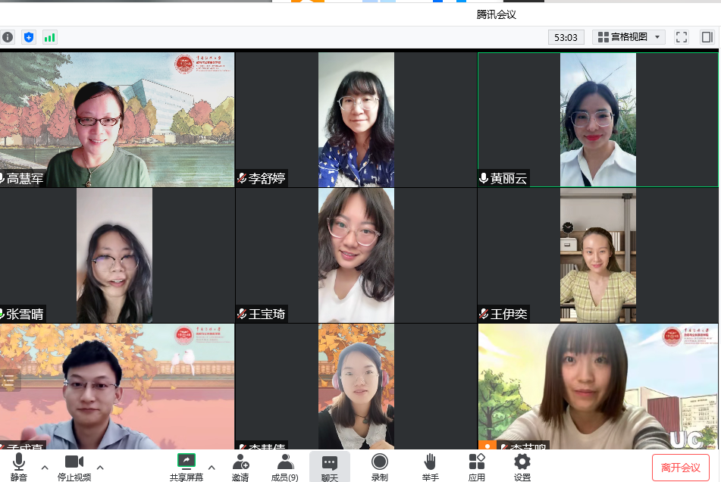This screenshot has width=721, height=482.
Task: Open the 聊天 chat panel
Action: tap(331, 465)
